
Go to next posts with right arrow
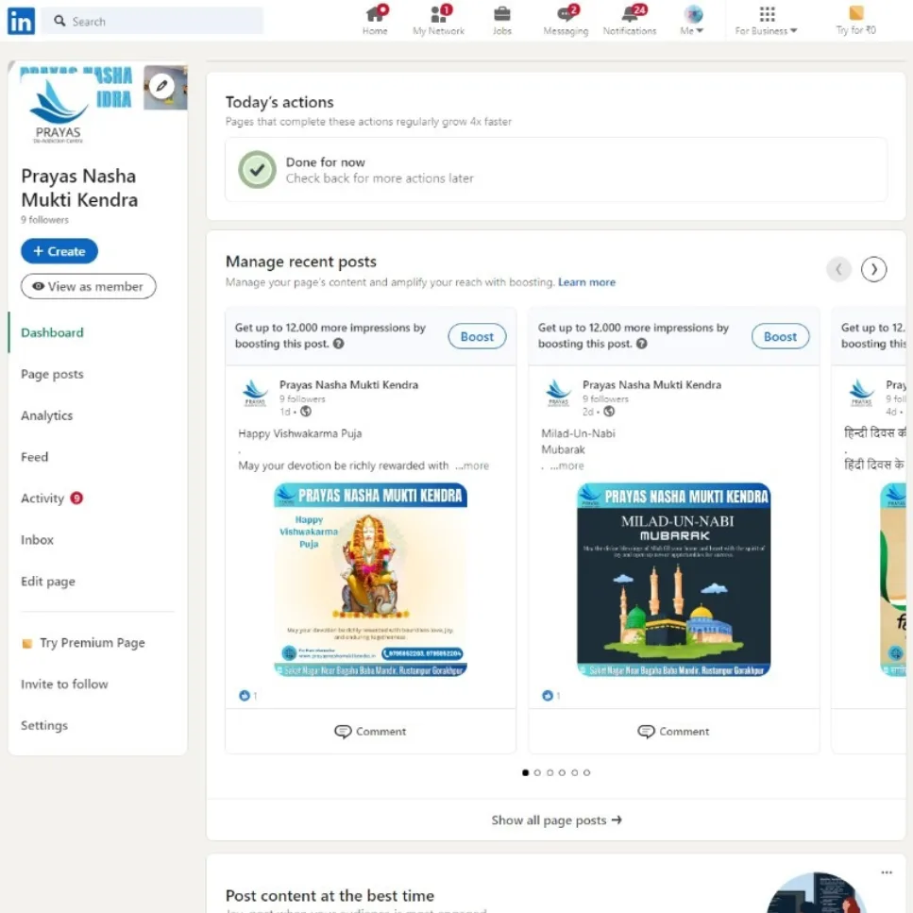873,269
